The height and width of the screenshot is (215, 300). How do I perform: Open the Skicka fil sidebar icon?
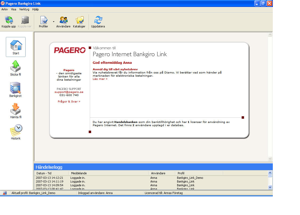point(15,68)
